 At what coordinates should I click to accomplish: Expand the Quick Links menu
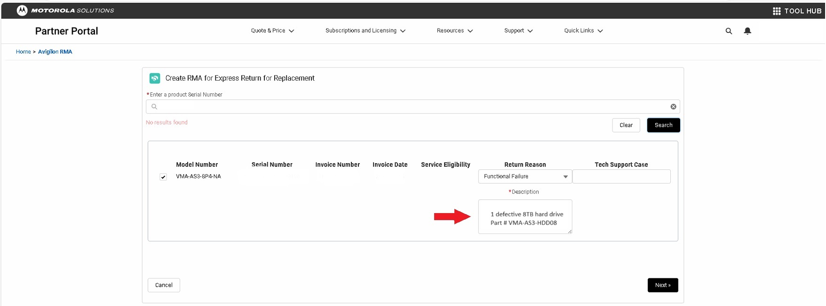pos(583,31)
